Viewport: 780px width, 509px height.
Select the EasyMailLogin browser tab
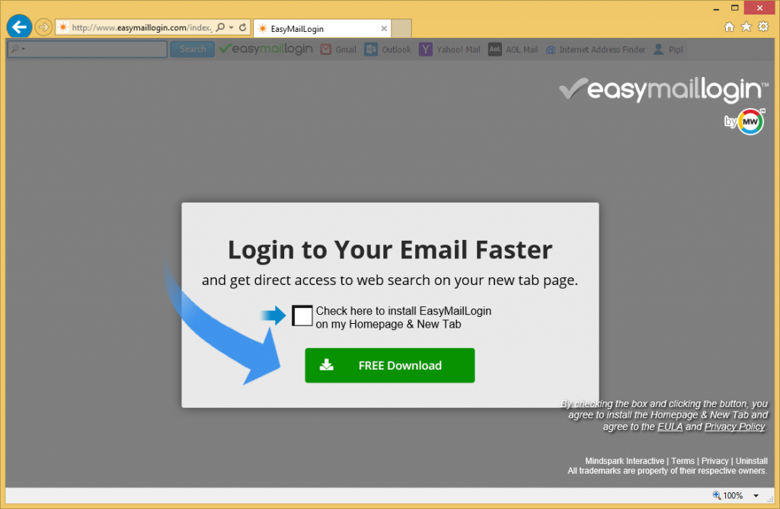[x=322, y=29]
